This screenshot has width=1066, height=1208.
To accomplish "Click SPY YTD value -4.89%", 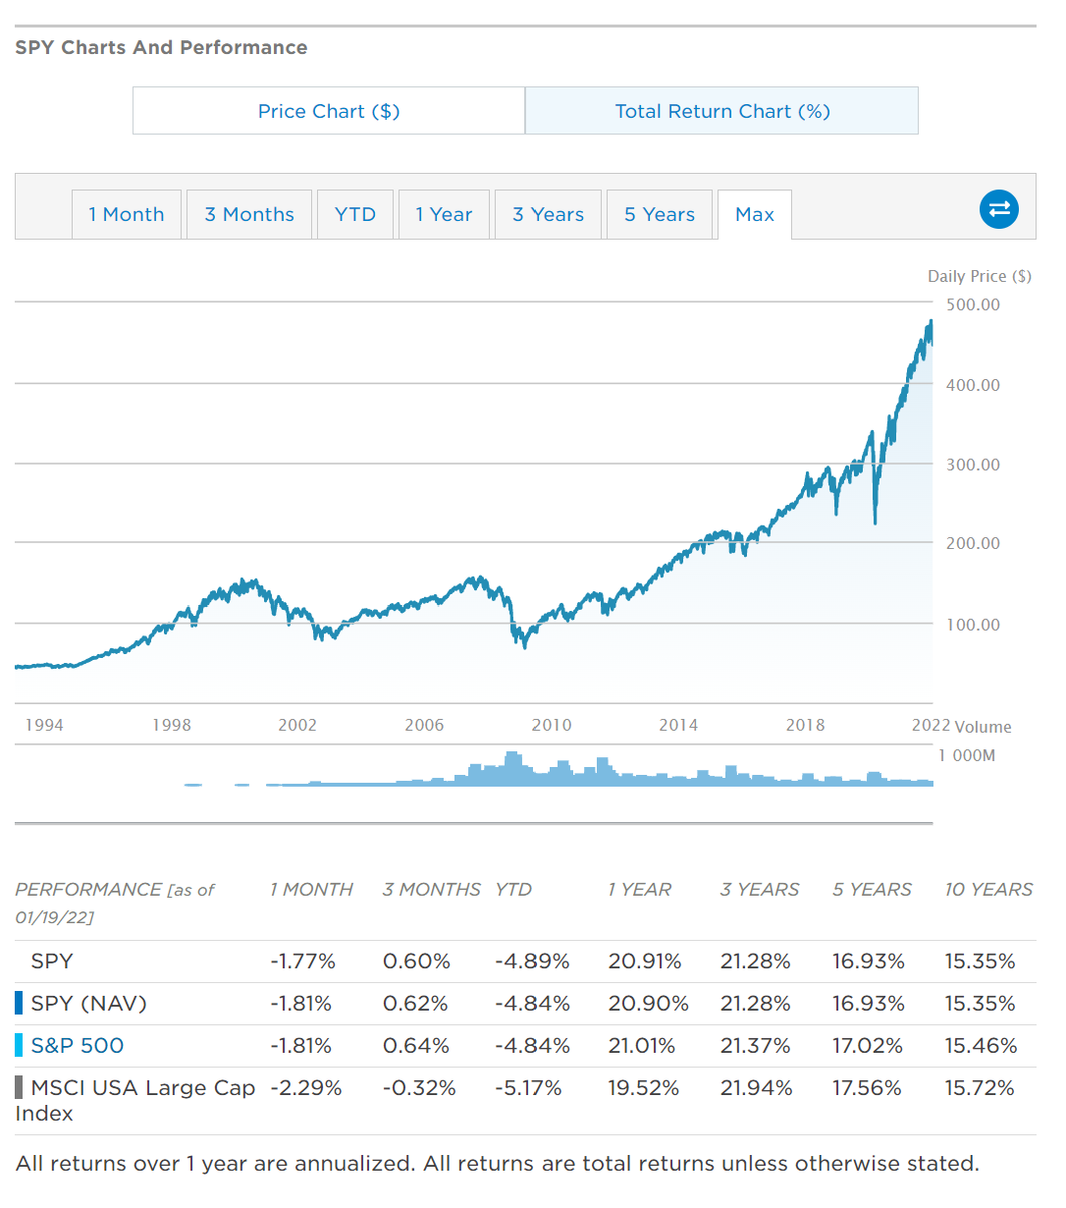I will coord(532,961).
